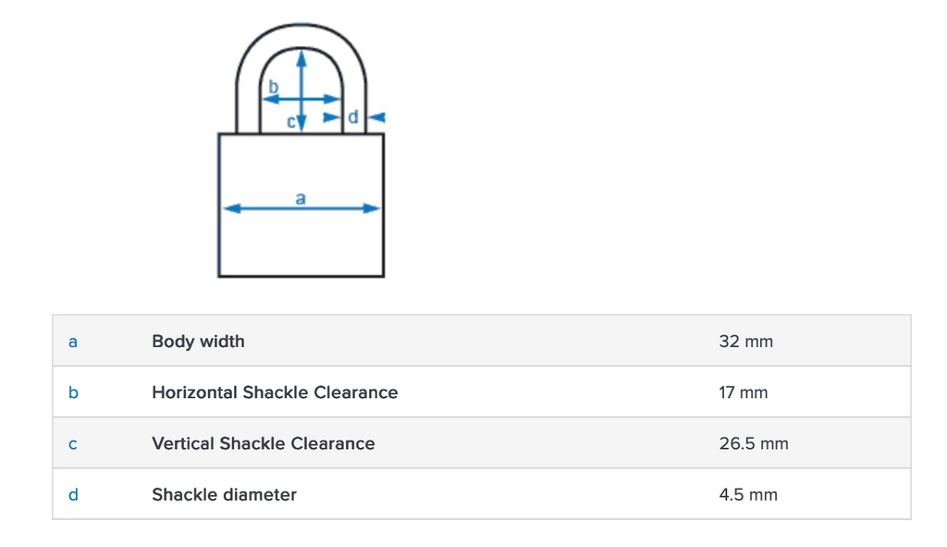The image size is (947, 547).
Task: Select the Vertical Shackle Clearance label
Action: coord(264,443)
